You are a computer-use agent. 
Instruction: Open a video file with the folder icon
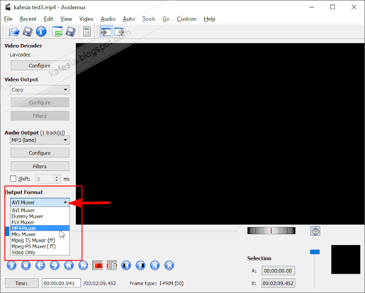[14, 31]
